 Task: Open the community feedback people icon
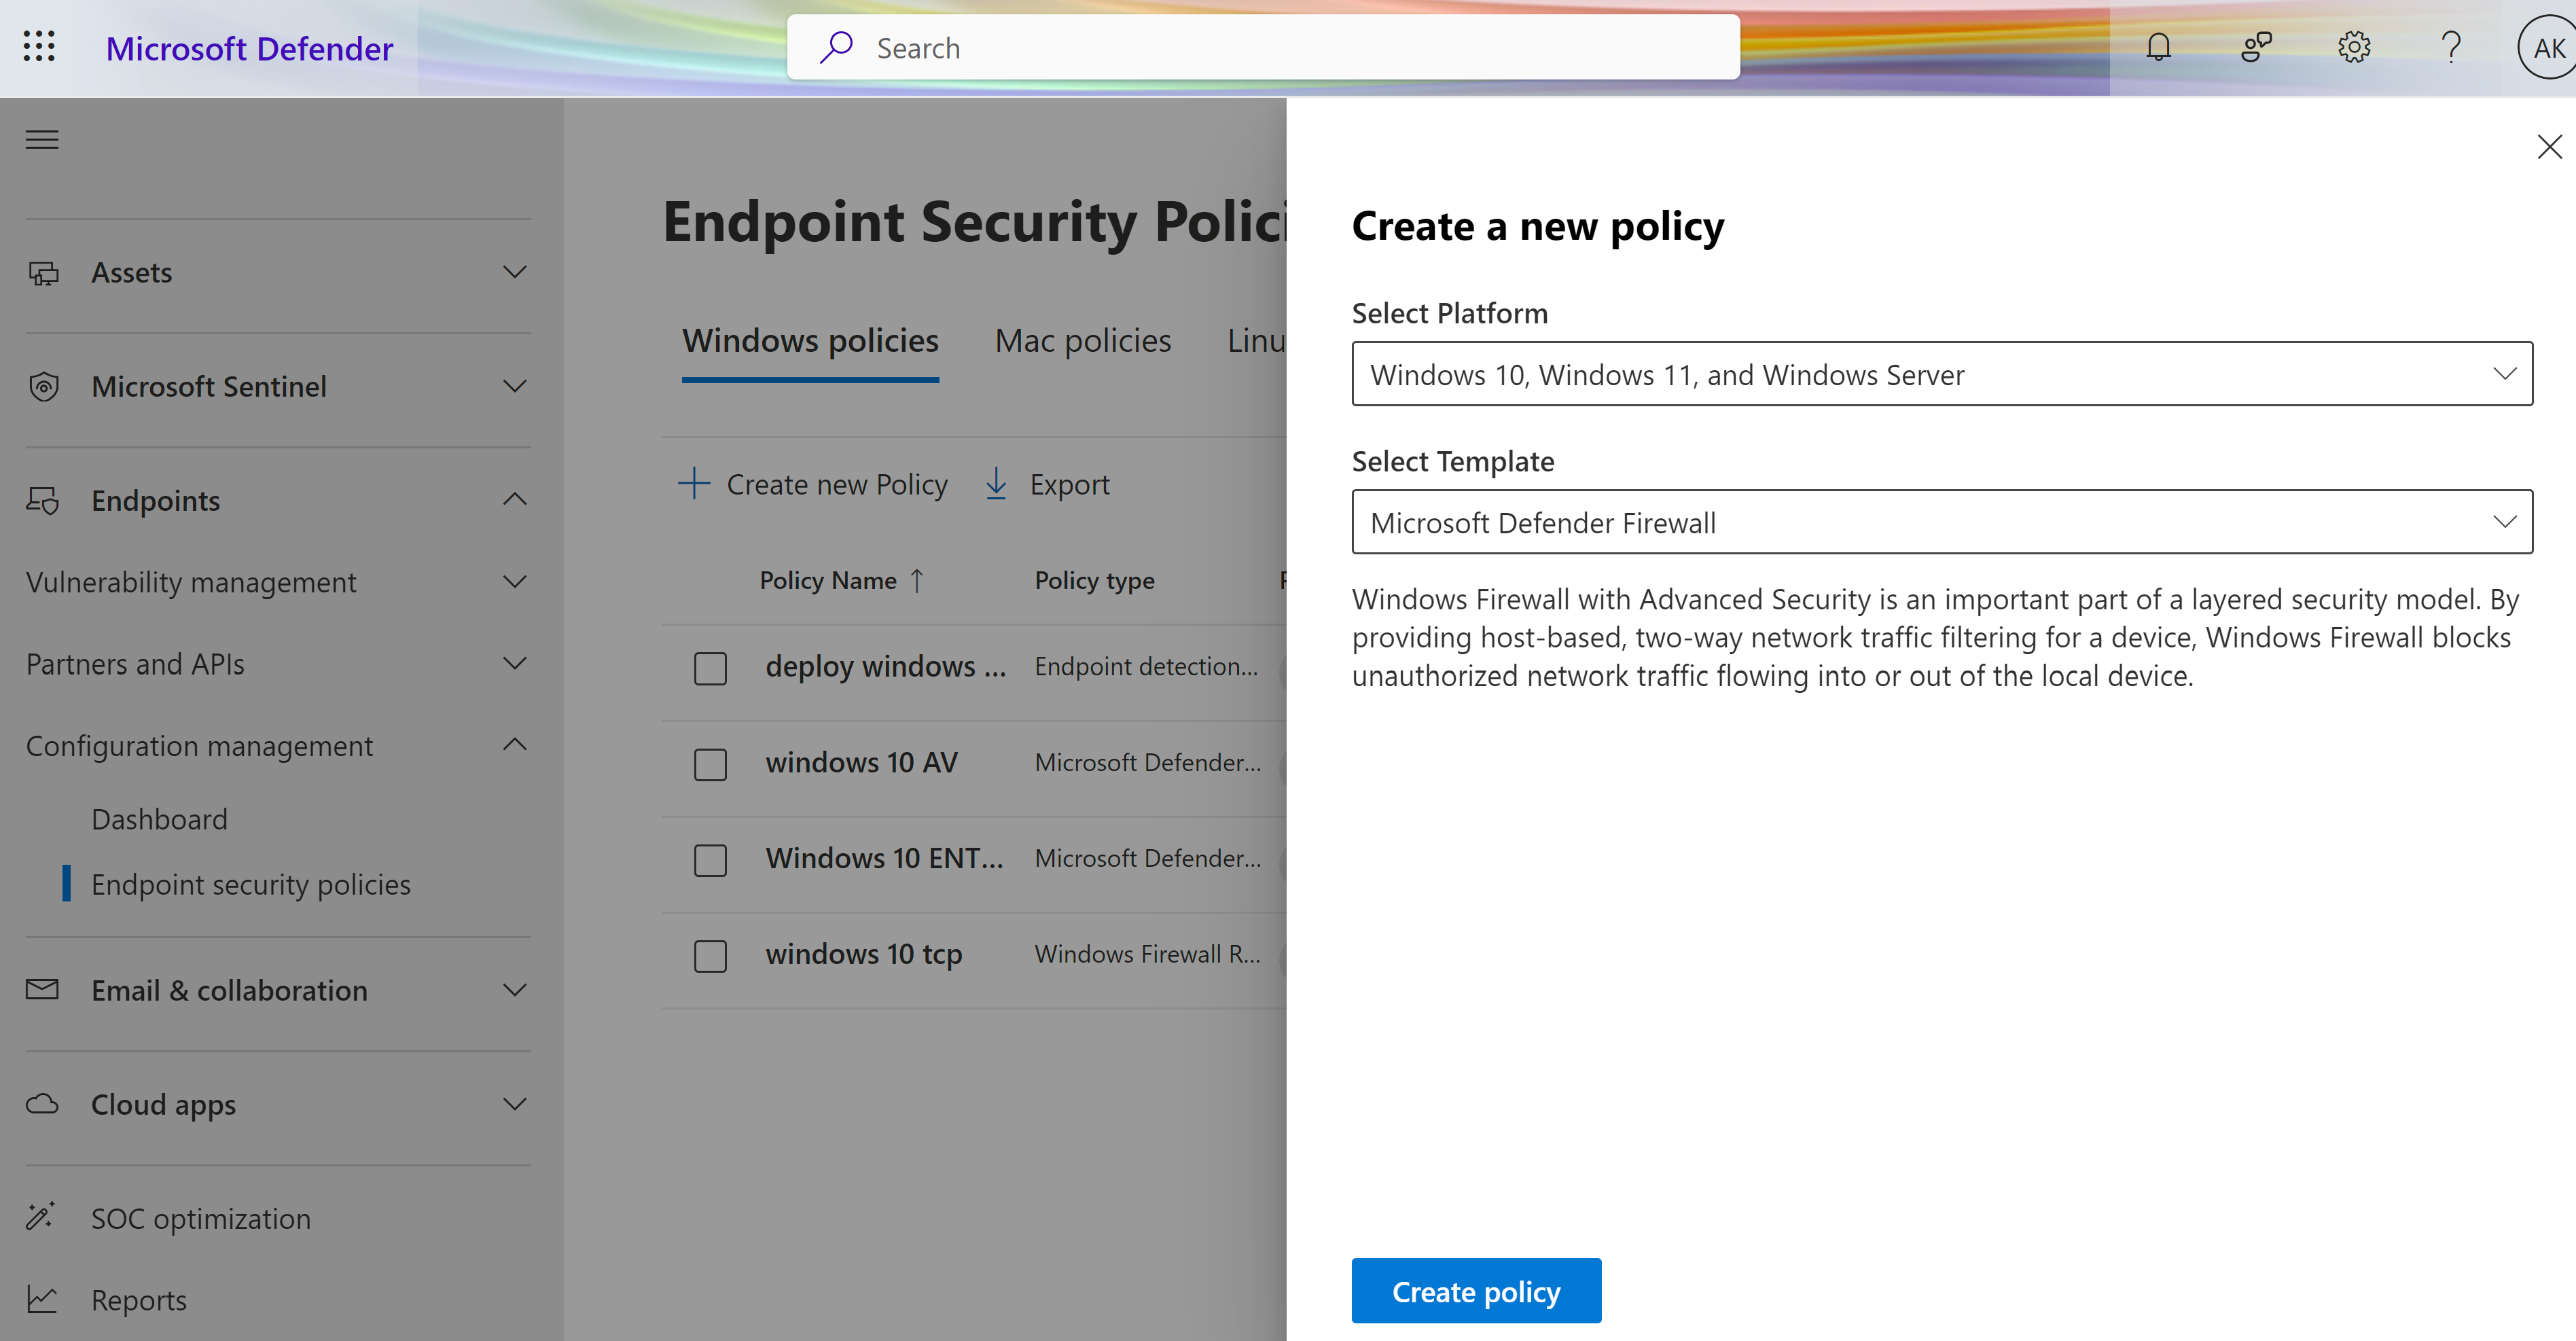[x=2256, y=47]
